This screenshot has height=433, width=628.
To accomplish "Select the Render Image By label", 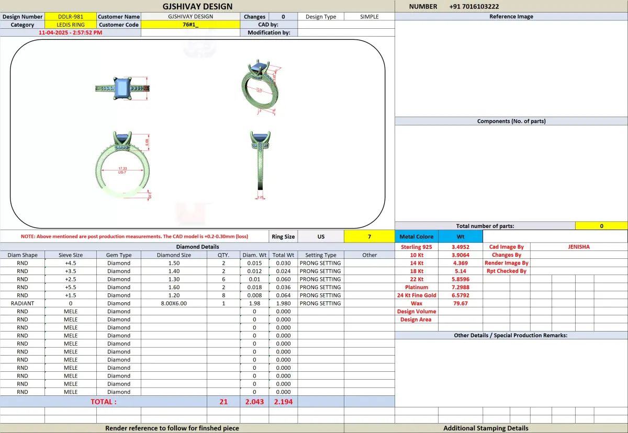I will coord(507,263).
